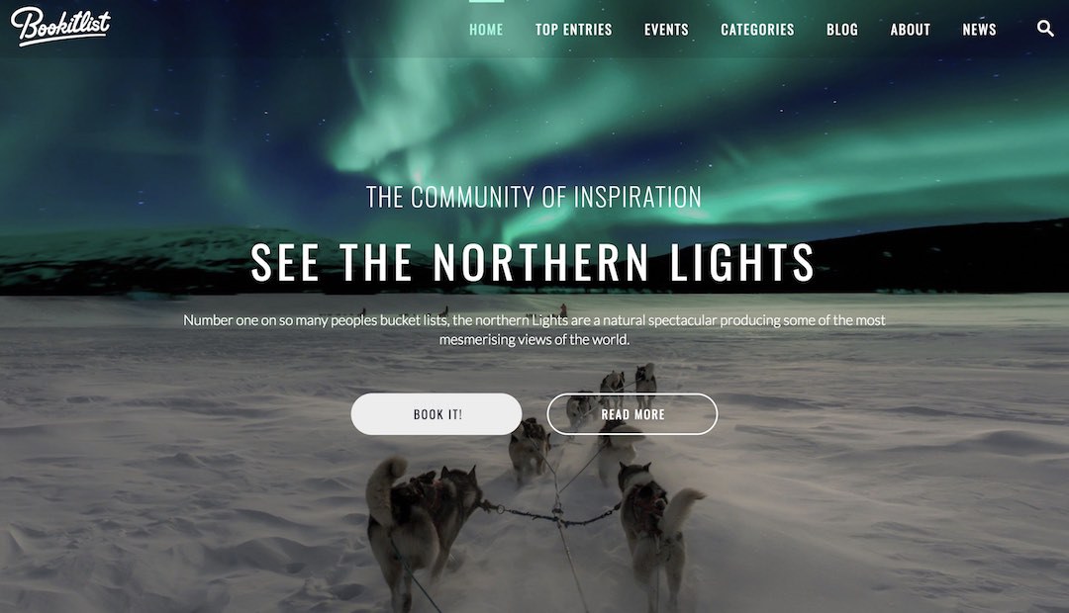Click the Bookitlist logo

click(x=60, y=26)
